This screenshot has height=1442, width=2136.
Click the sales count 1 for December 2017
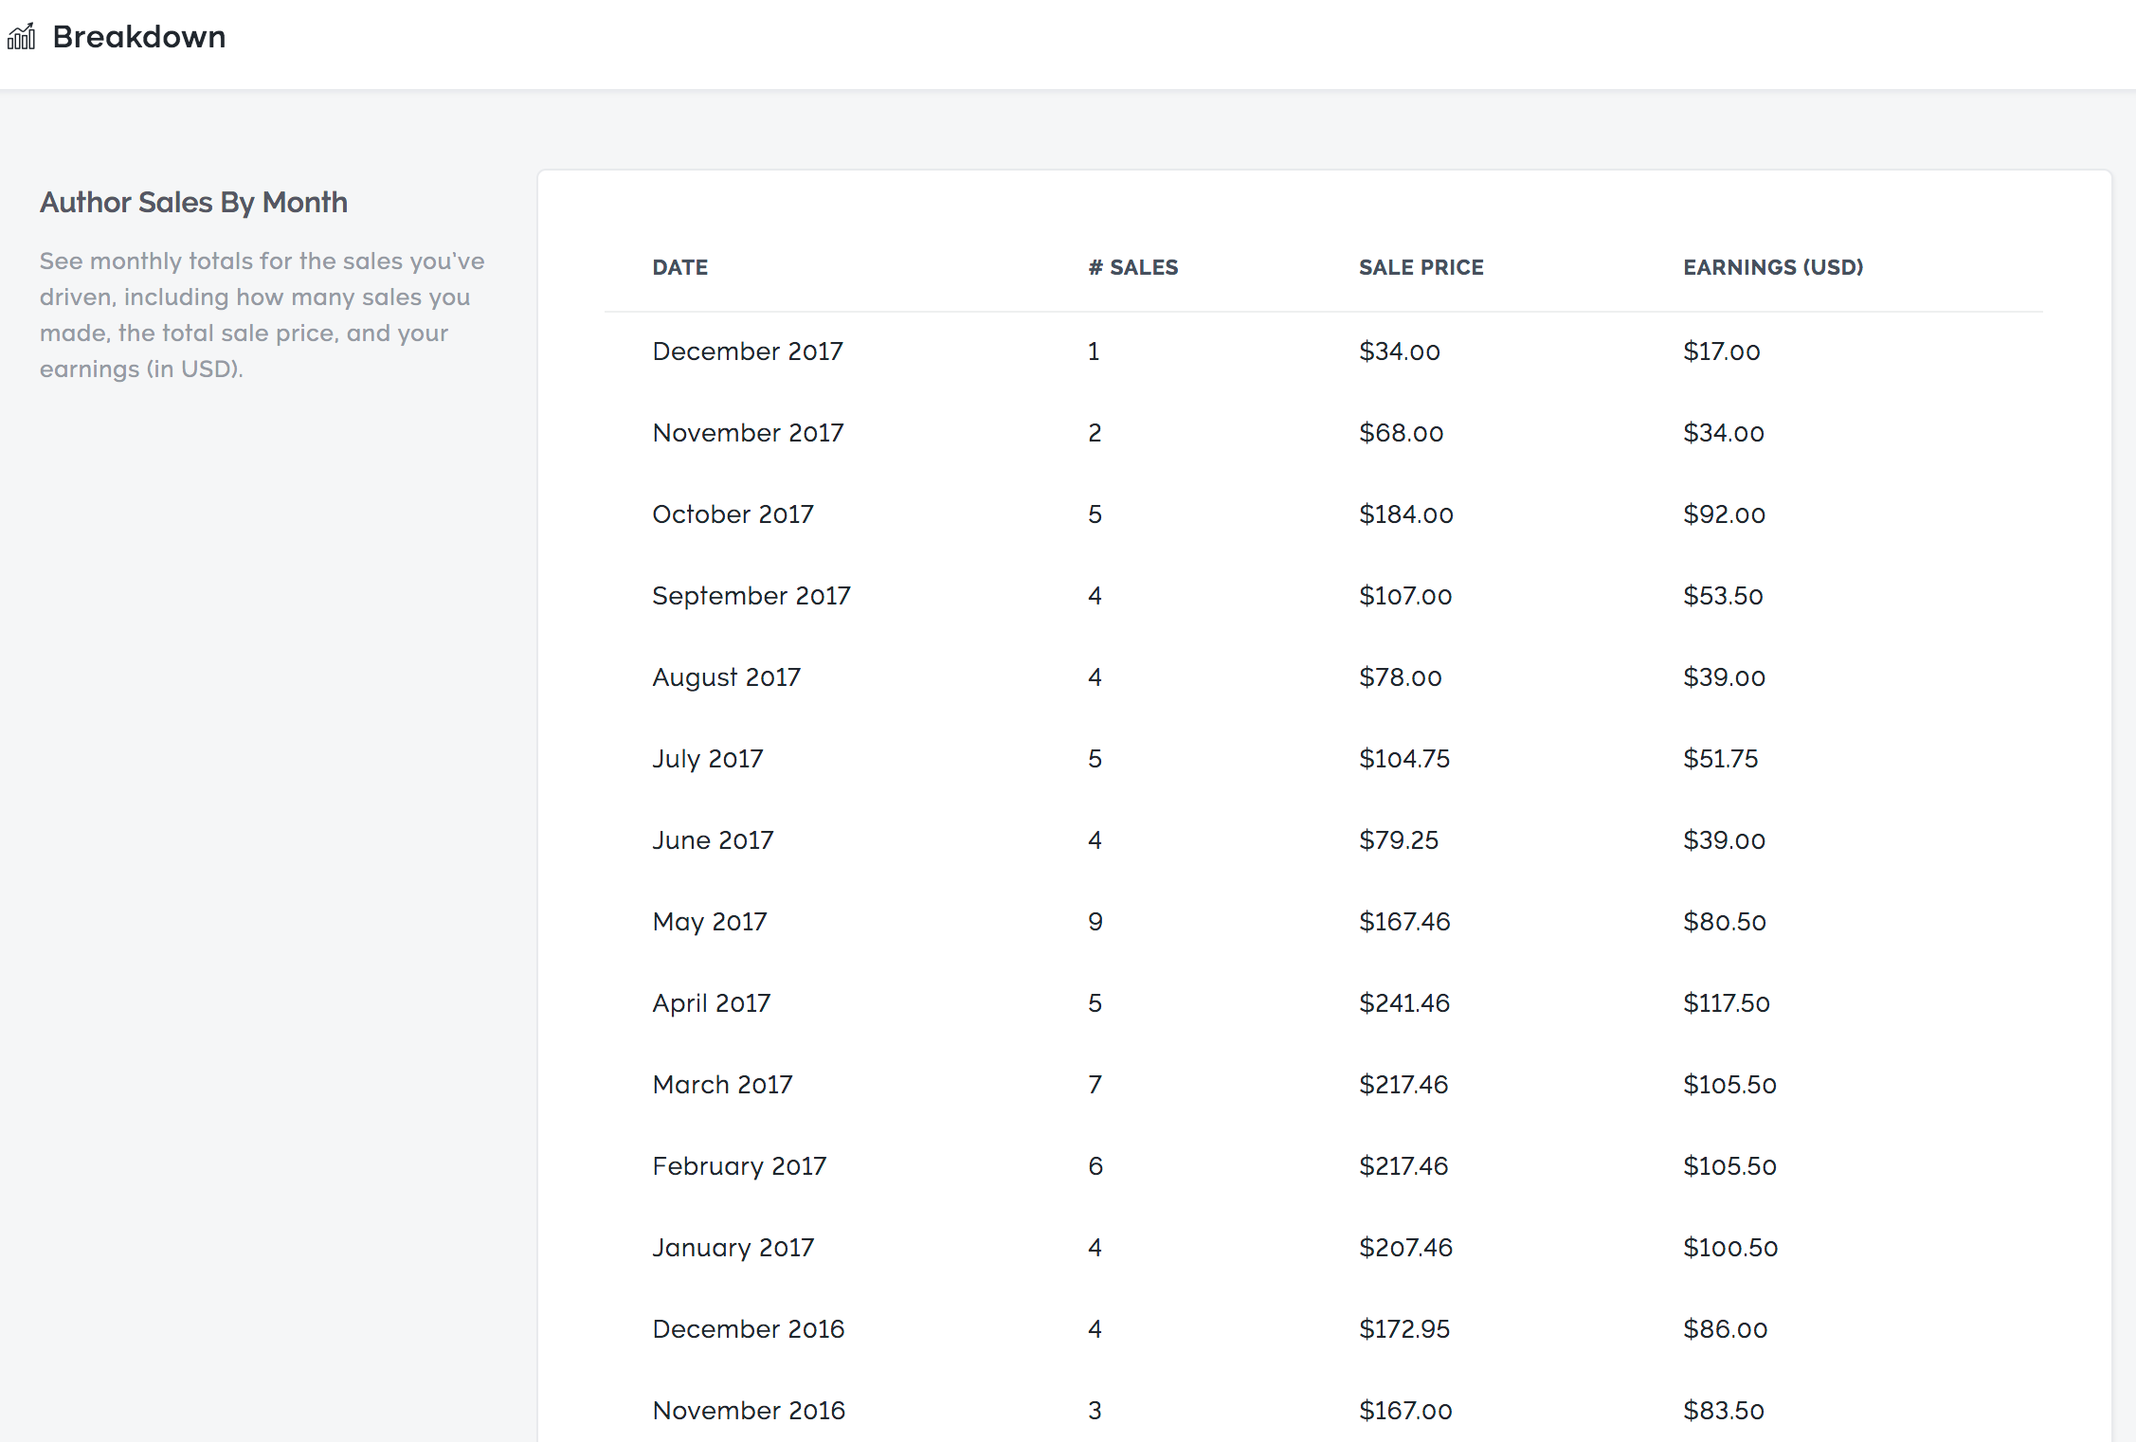(x=1094, y=351)
